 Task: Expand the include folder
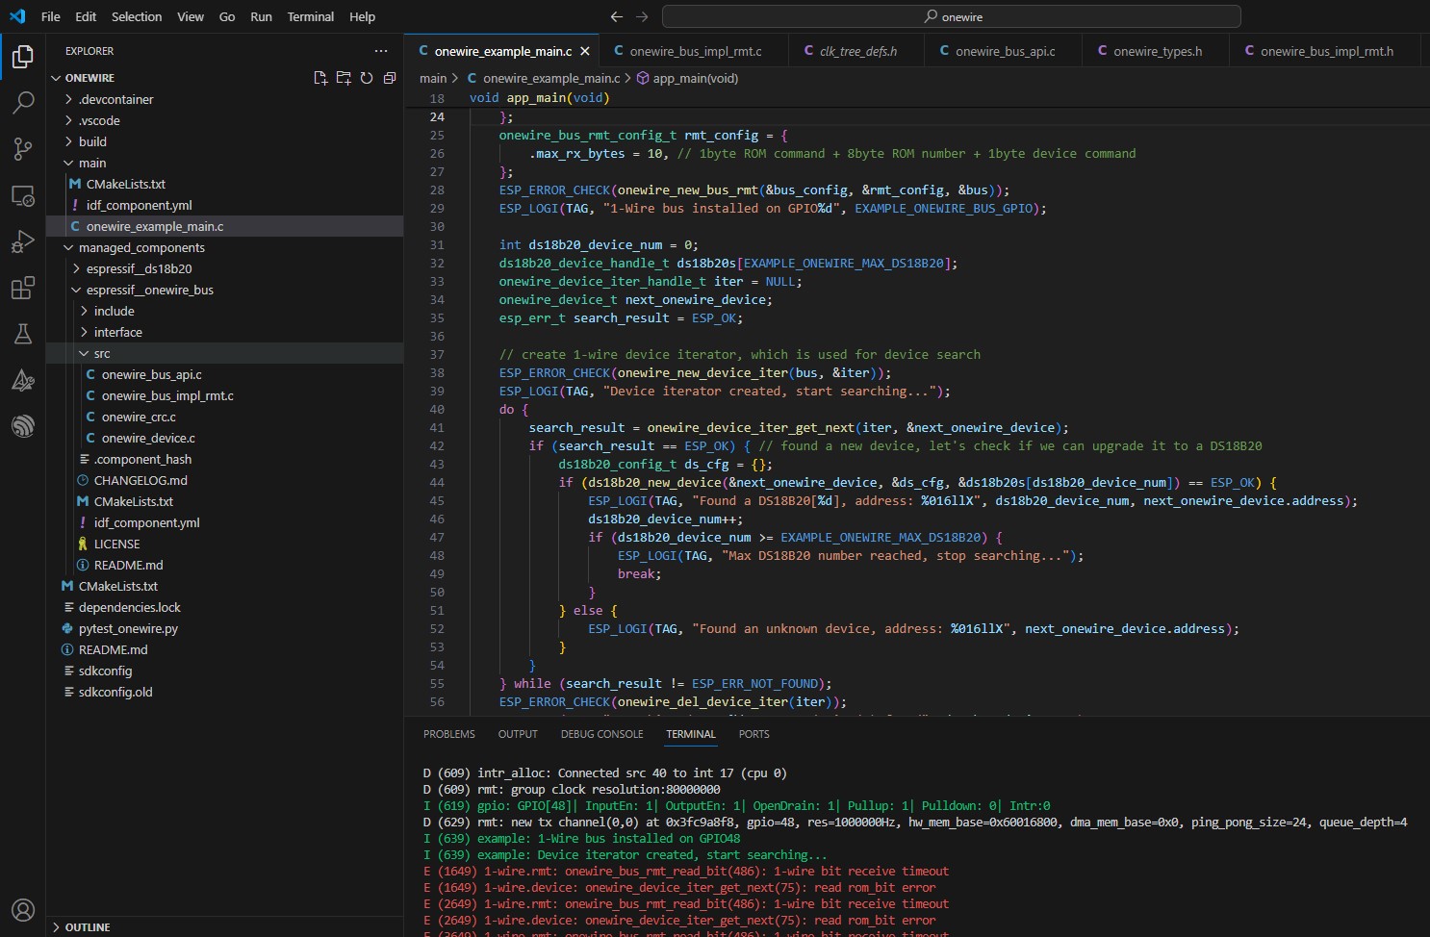pos(225,311)
